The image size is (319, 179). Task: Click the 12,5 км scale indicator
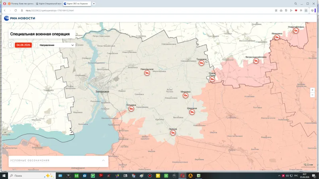pyautogui.click(x=308, y=165)
